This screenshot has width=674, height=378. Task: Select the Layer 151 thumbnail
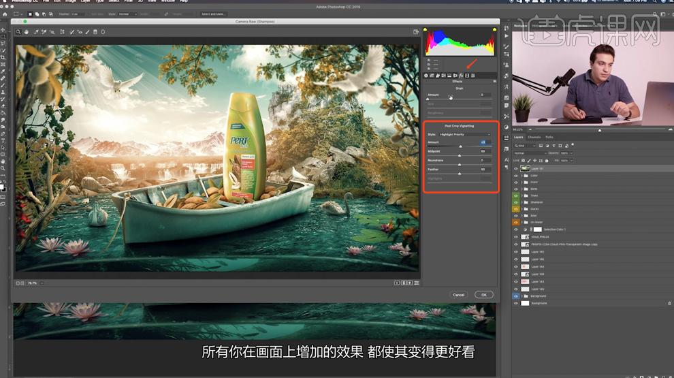tap(525, 169)
